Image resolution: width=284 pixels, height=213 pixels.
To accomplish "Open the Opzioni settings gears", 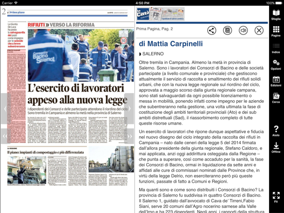I will tap(276, 65).
